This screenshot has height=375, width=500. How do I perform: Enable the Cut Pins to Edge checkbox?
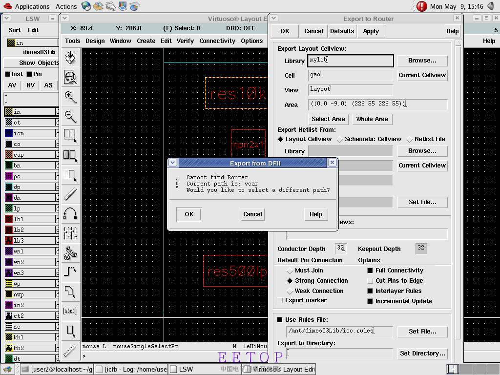click(x=370, y=281)
